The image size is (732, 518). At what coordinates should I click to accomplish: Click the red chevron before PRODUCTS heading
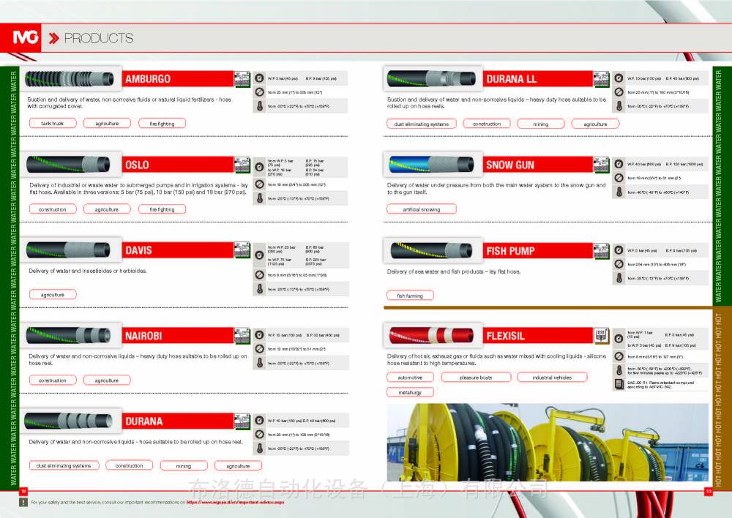[x=53, y=38]
